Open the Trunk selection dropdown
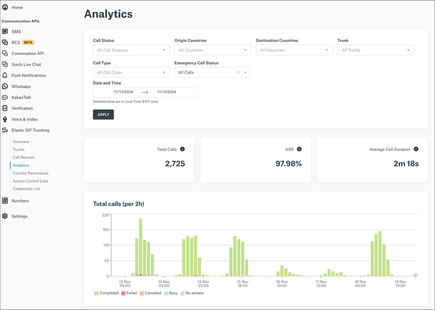 (x=375, y=50)
